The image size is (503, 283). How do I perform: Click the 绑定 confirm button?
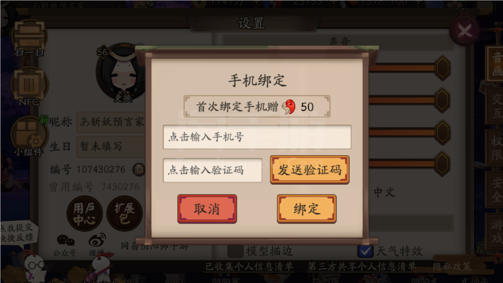307,209
